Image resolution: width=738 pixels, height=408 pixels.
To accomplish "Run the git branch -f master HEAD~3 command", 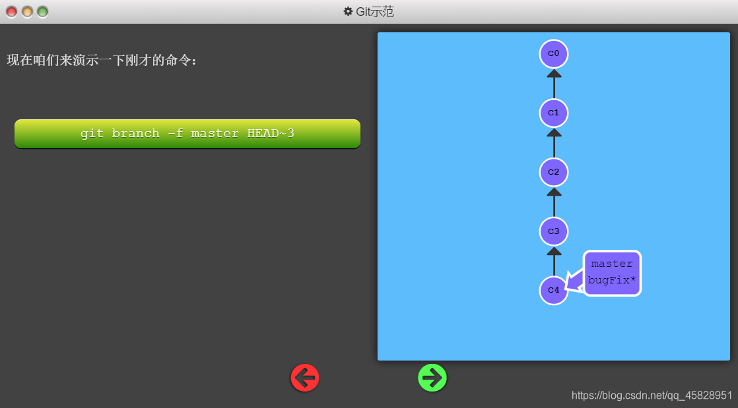I will 187,134.
